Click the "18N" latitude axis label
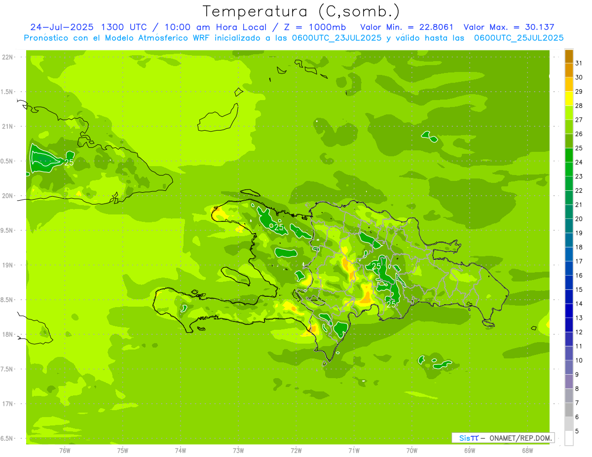This screenshot has height=457, width=592. tap(7, 334)
